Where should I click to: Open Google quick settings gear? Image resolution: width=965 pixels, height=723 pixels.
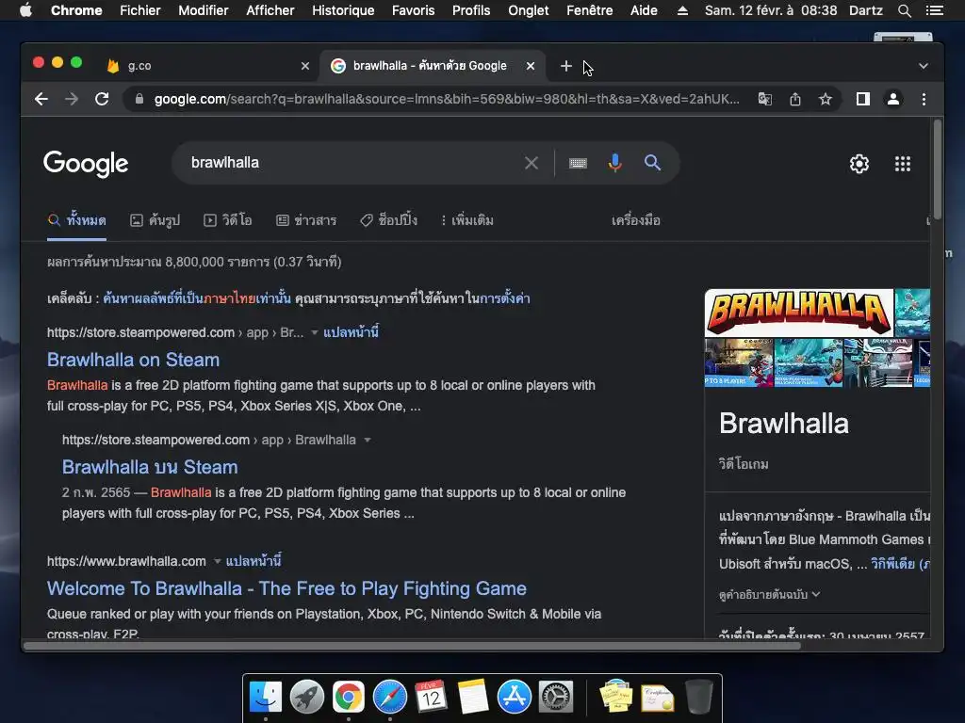pos(859,164)
